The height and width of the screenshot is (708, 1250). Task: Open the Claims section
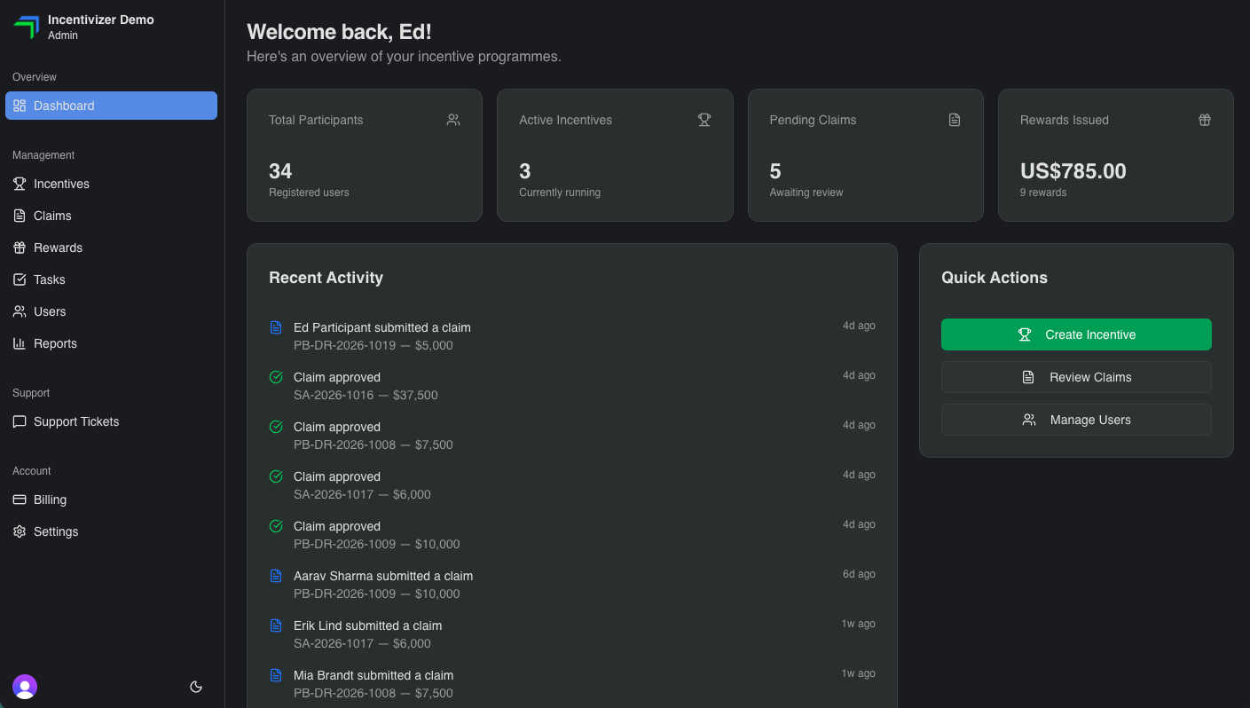pyautogui.click(x=111, y=216)
